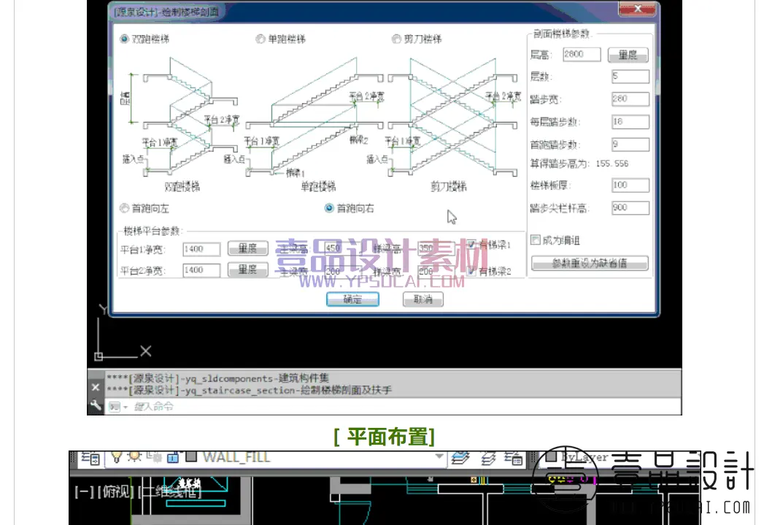
Task: Toggle the WALL_FILL layer lightbulb on/off
Action: [x=116, y=457]
